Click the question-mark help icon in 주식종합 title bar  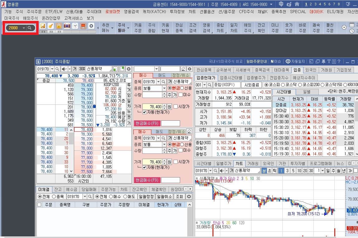point(339,61)
